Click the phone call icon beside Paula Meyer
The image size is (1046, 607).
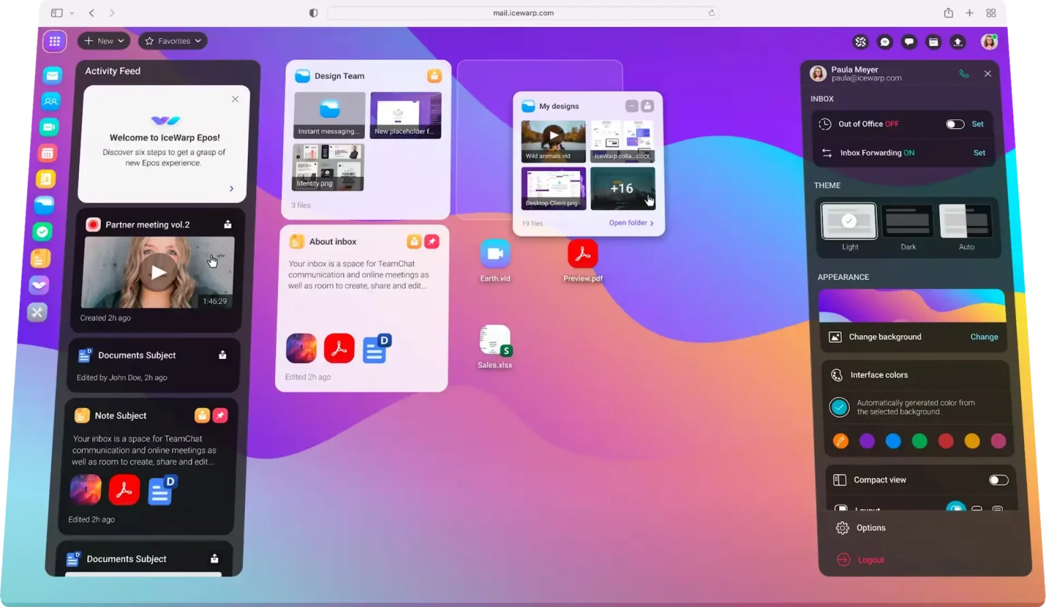(x=964, y=74)
